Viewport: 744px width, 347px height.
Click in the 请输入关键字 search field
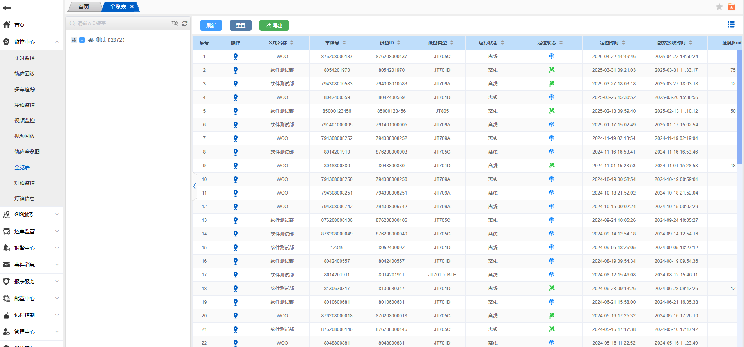tap(121, 23)
